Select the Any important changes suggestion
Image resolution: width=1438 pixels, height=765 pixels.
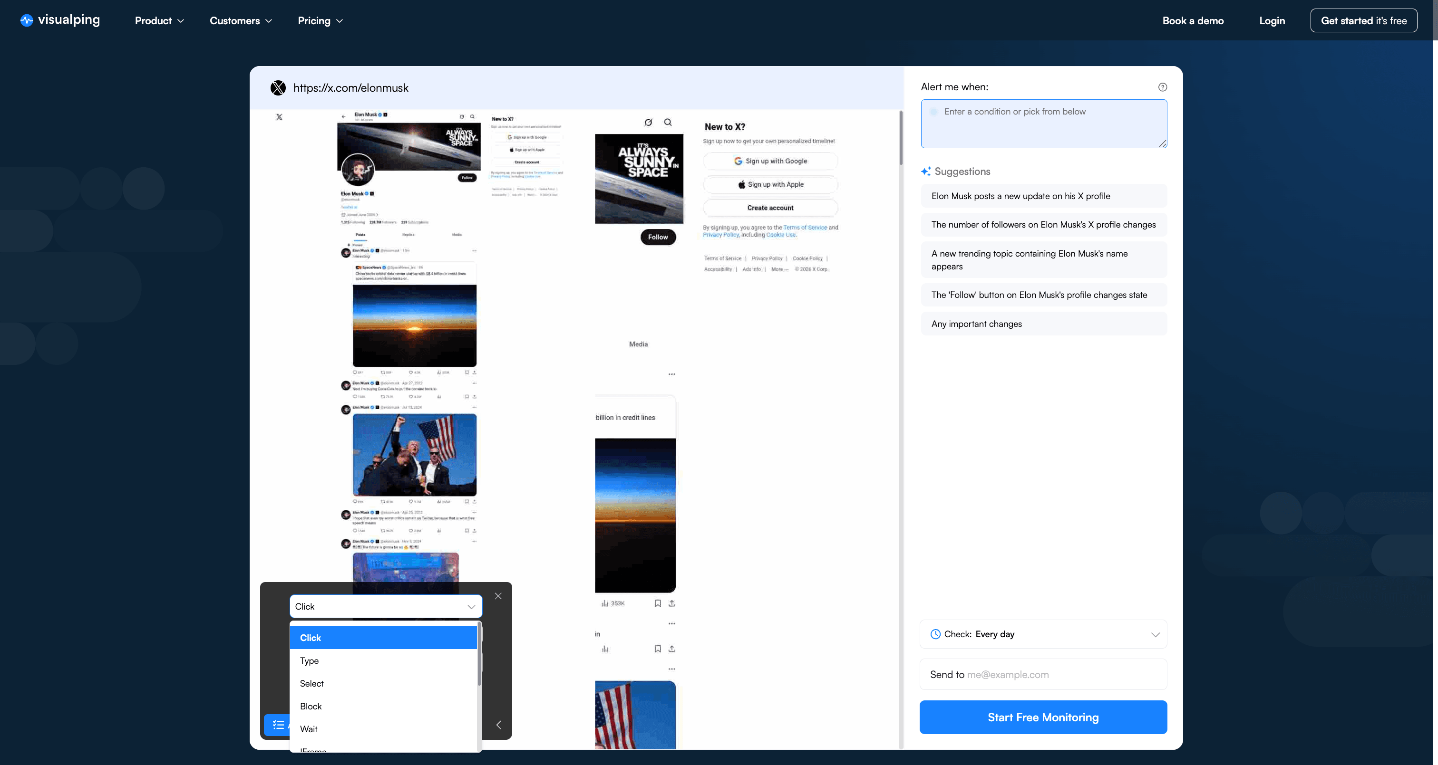coord(1043,324)
